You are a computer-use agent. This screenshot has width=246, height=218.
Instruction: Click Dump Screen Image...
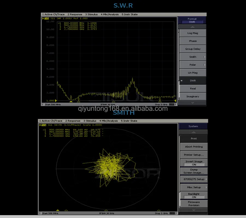[x=194, y=171]
